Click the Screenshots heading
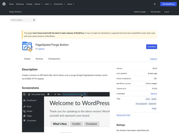Image resolution: width=179 pixels, height=133 pixels. (30, 88)
